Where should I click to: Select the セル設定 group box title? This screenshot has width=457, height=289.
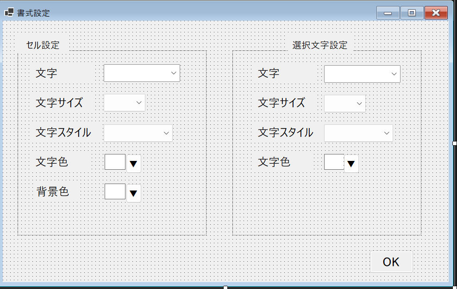(43, 45)
